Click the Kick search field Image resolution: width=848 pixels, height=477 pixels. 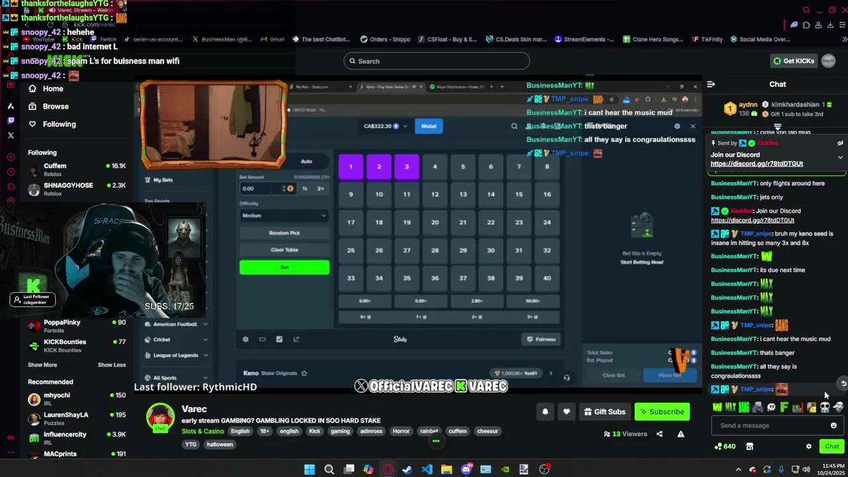tap(437, 61)
